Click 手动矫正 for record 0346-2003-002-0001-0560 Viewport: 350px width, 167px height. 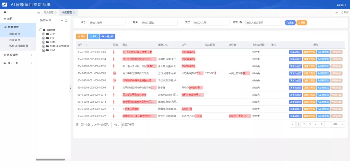tap(295, 52)
